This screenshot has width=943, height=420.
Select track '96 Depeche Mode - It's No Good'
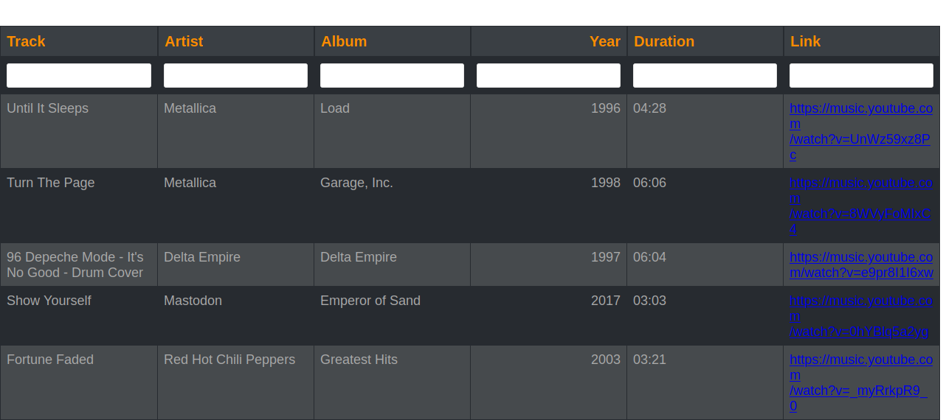79,265
